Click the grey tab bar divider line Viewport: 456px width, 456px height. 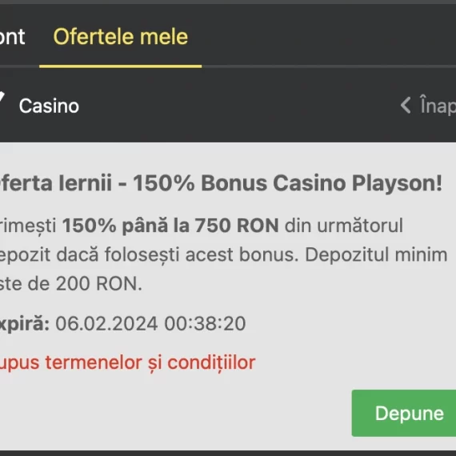click(329, 66)
